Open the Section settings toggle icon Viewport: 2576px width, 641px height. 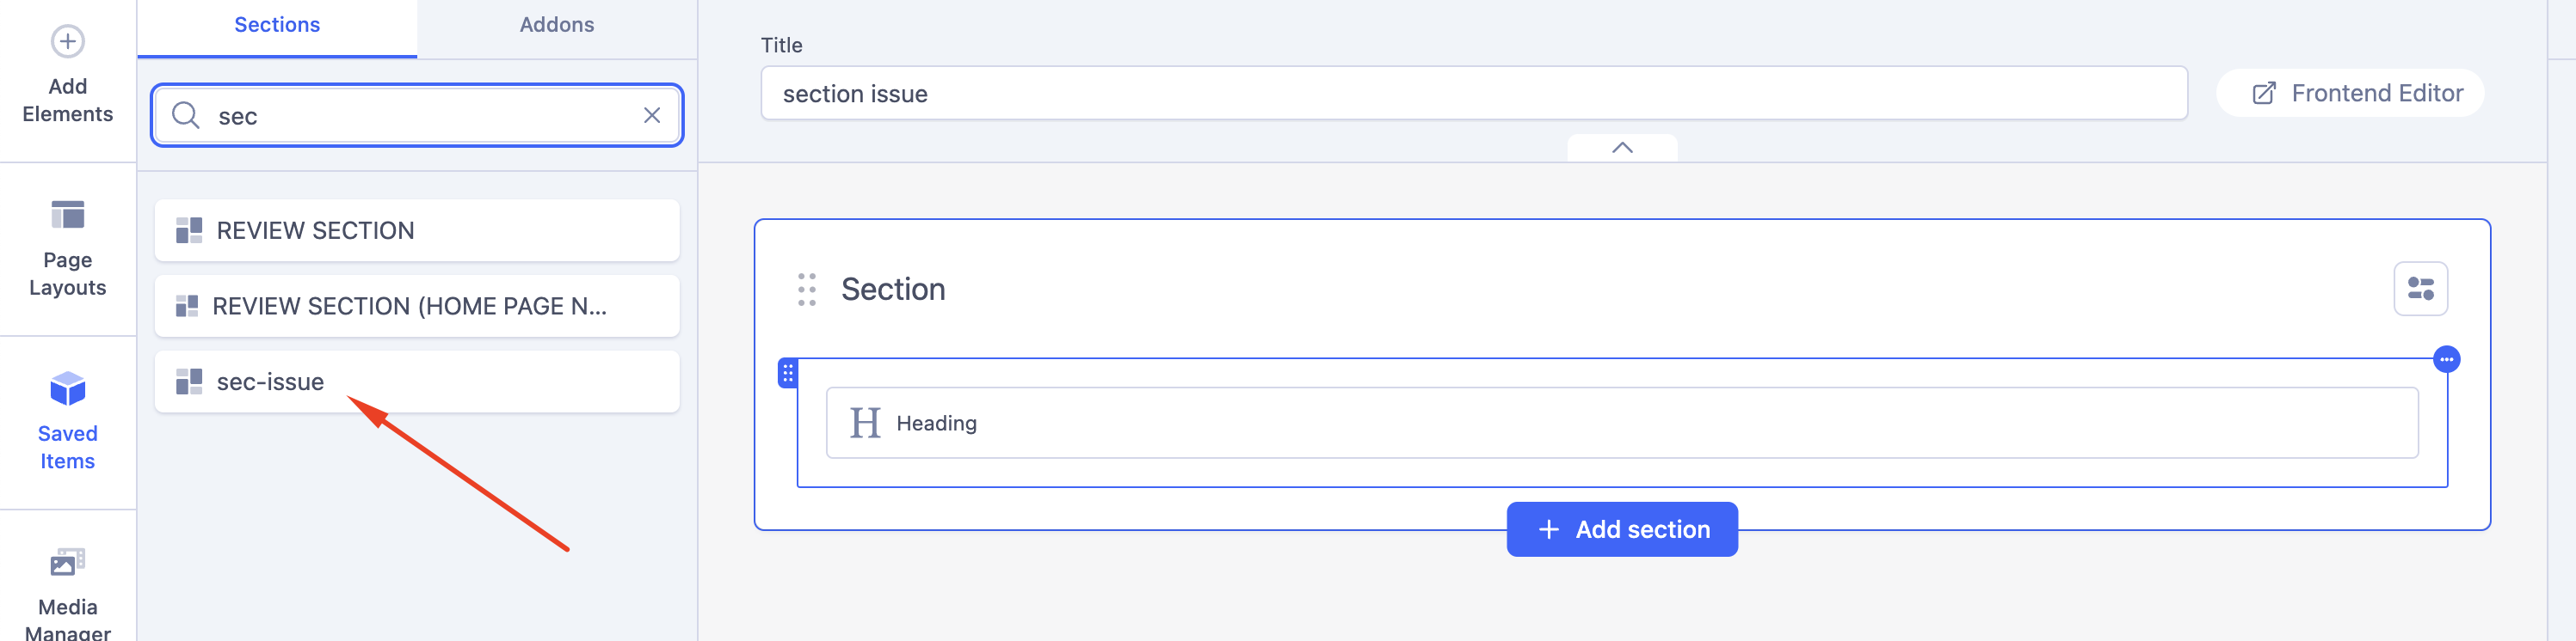click(x=2420, y=289)
